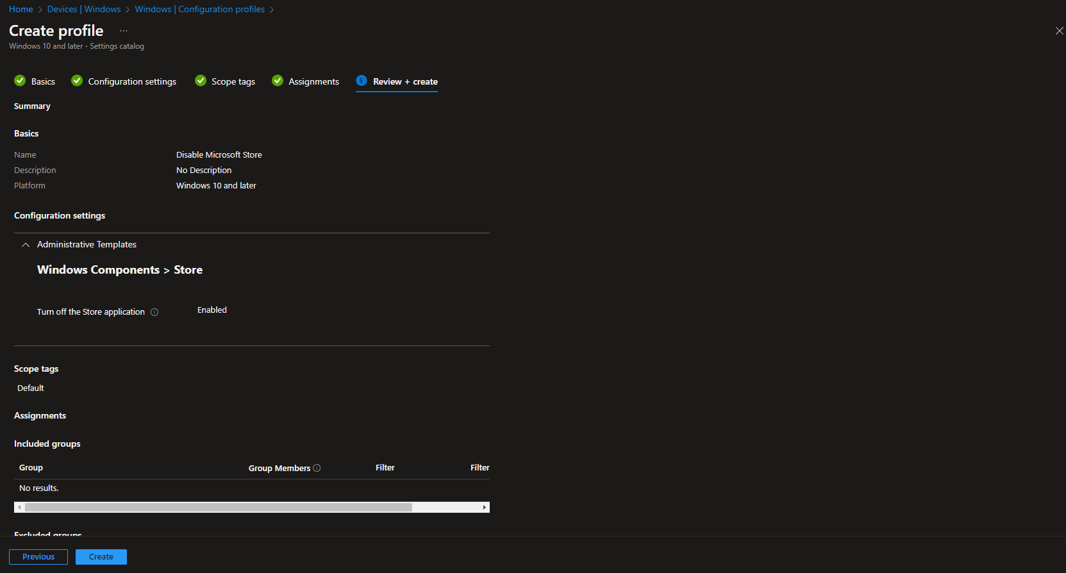Click the No Description value
1066x573 pixels.
pos(204,170)
